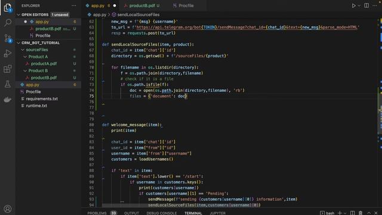
Task: Fold the sendLocalSourceFiles function at line 66
Action: click(x=99, y=45)
